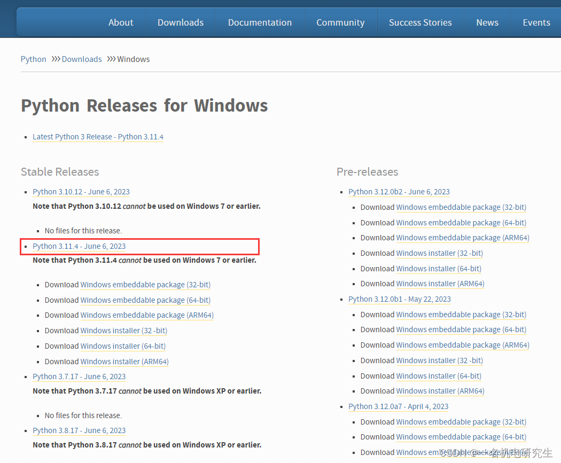
Task: Open Python 3.8.17 - June 6, 2023 release
Action: 79,430
